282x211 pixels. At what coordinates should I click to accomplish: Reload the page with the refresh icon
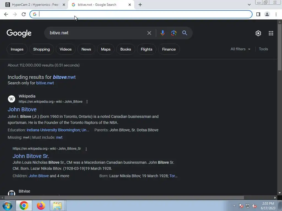point(24,14)
